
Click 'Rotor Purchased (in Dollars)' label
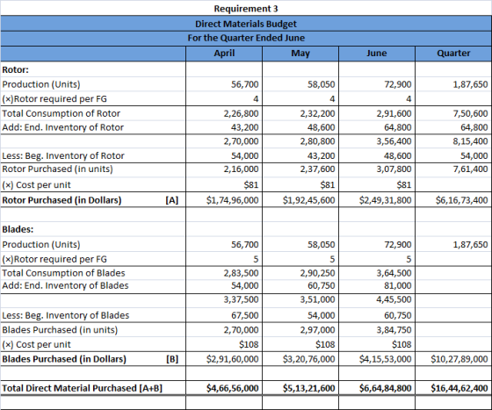click(61, 200)
